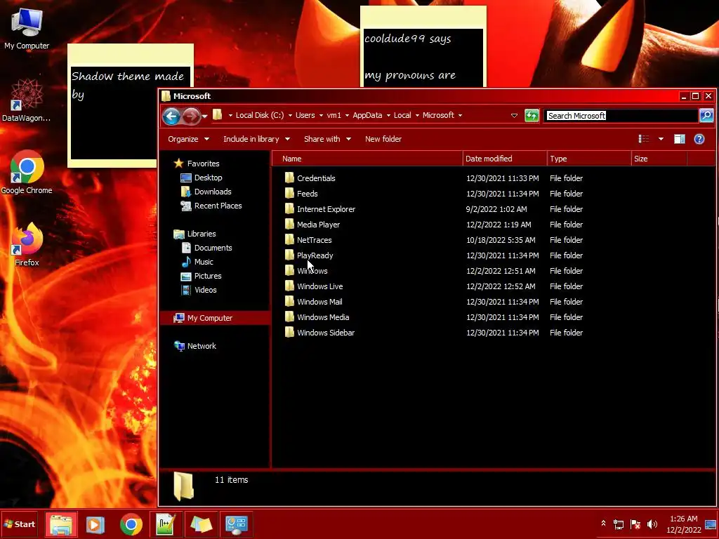
Task: Open the previous locations address dropdown
Action: pos(514,116)
